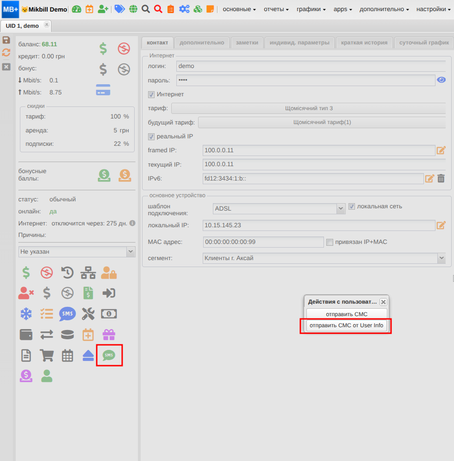Click the black magnifier search icon
Screen dimensions: 454x461
(x=146, y=9)
